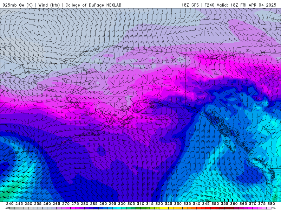Click the 240 color scale label
The height and width of the screenshot is (210, 281).
pyautogui.click(x=10, y=204)
